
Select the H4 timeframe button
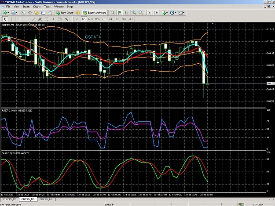pos(110,19)
